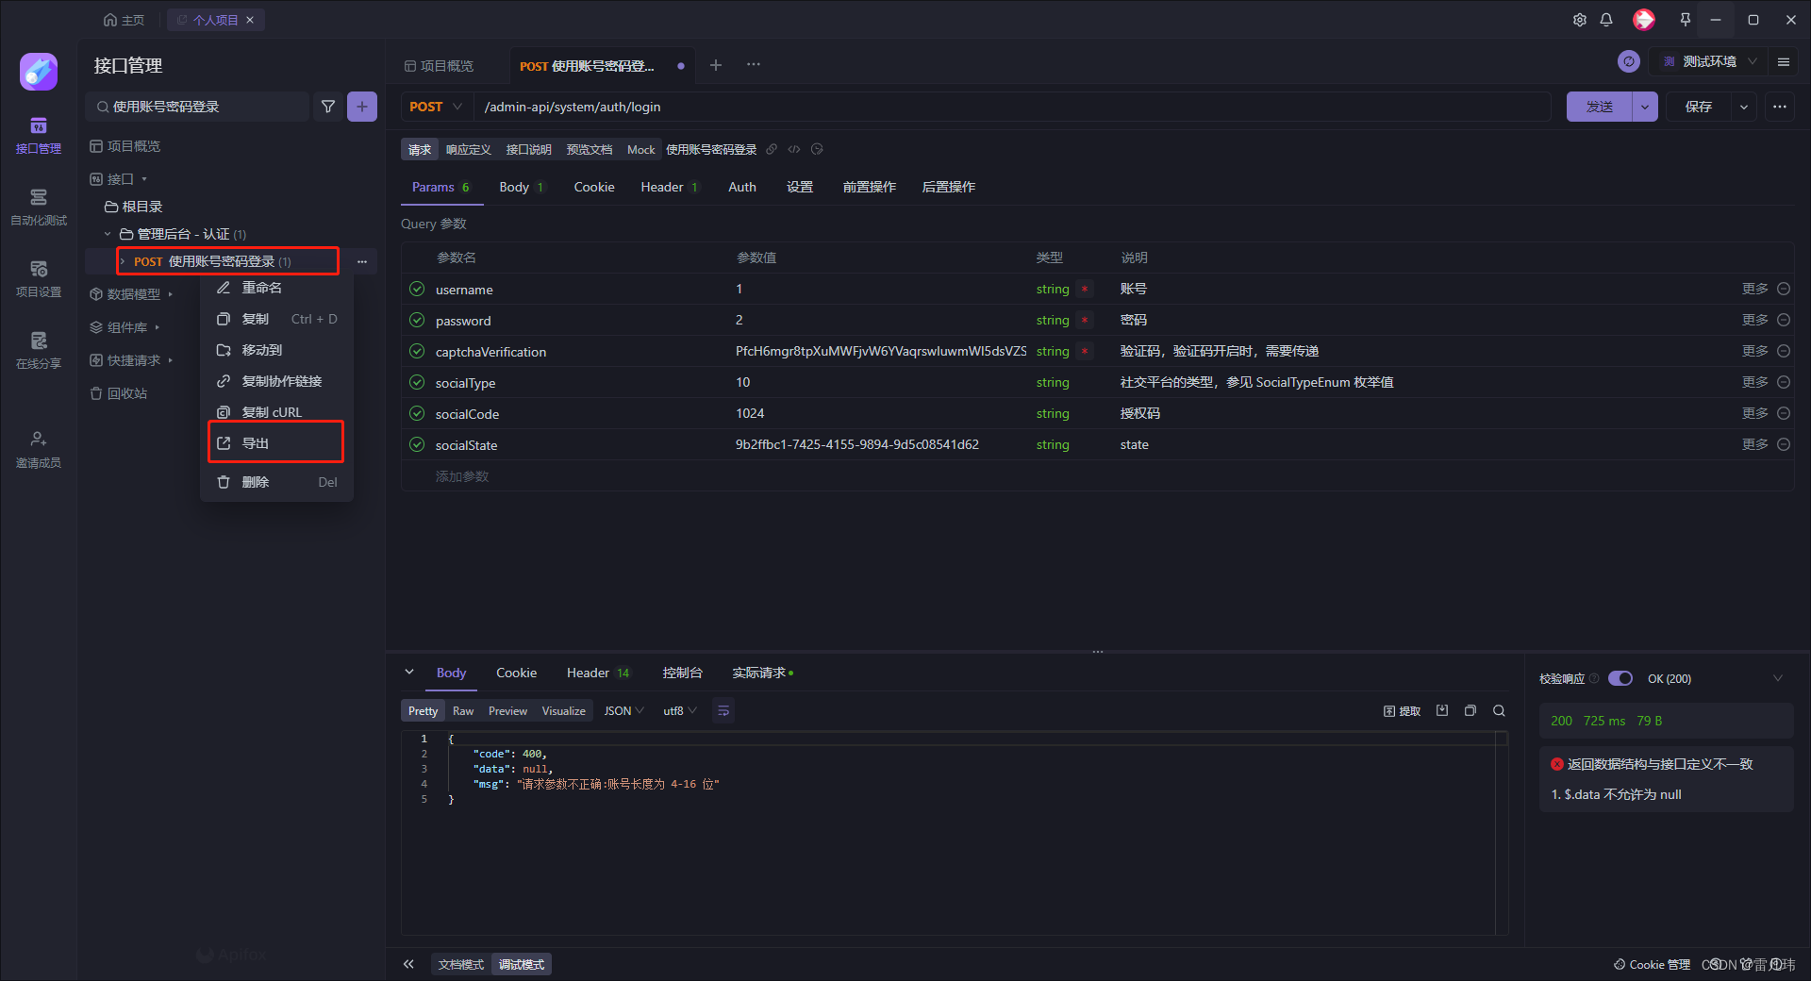The image size is (1811, 981).
Task: Click the 提取 extract button in response
Action: click(1403, 711)
